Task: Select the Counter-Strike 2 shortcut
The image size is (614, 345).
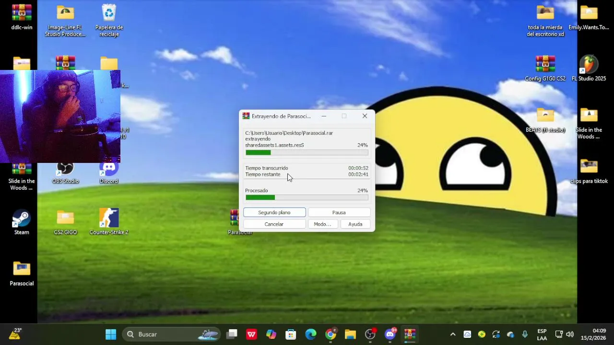Action: click(x=109, y=222)
